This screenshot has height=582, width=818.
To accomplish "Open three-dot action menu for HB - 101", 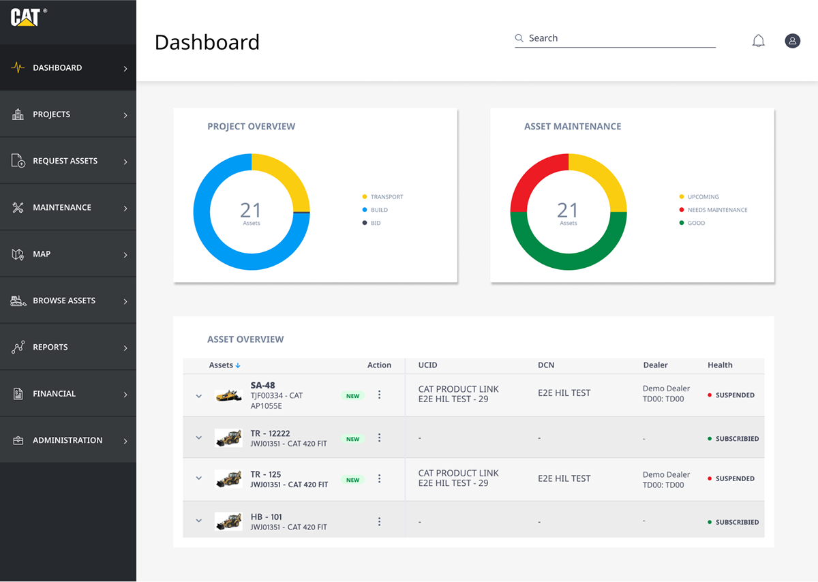I will 380,521.
